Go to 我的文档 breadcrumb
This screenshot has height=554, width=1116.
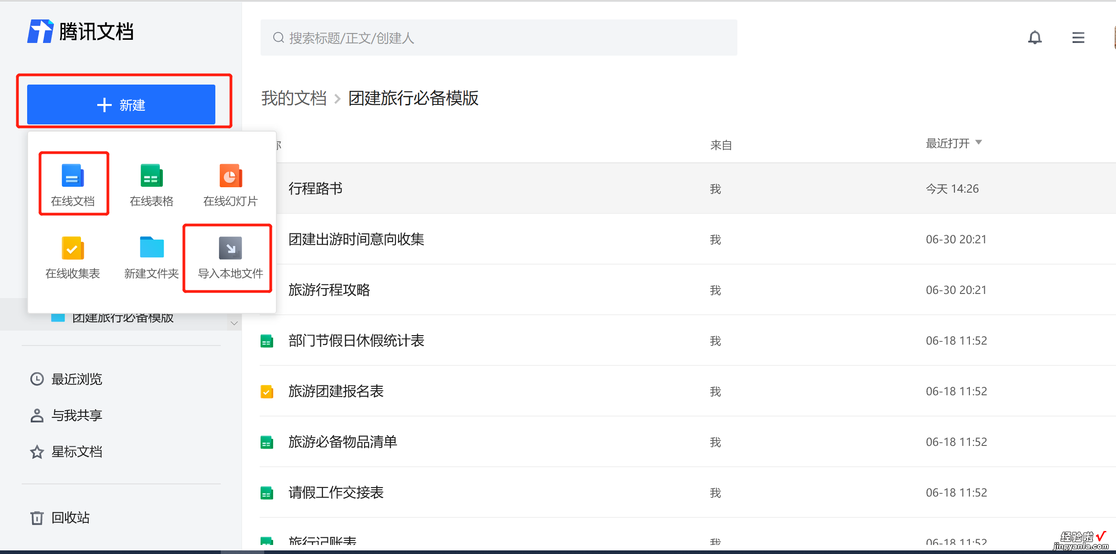(294, 98)
